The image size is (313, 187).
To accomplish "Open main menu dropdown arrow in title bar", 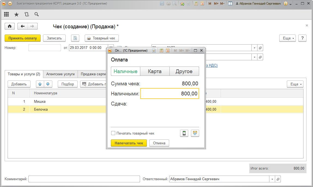I will tap(10, 4).
